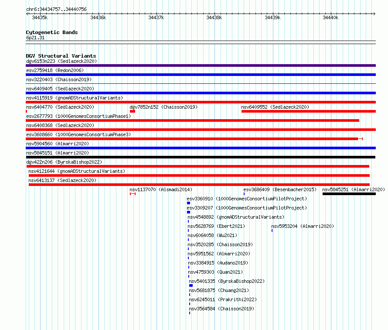This screenshot has width=388, height=330.
Task: Open nsv4115919 (gnomADStructuralVariants) label
Action: pos(75,98)
